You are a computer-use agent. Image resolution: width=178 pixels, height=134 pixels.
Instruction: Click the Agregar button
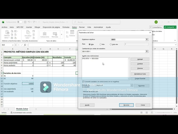point(140,59)
